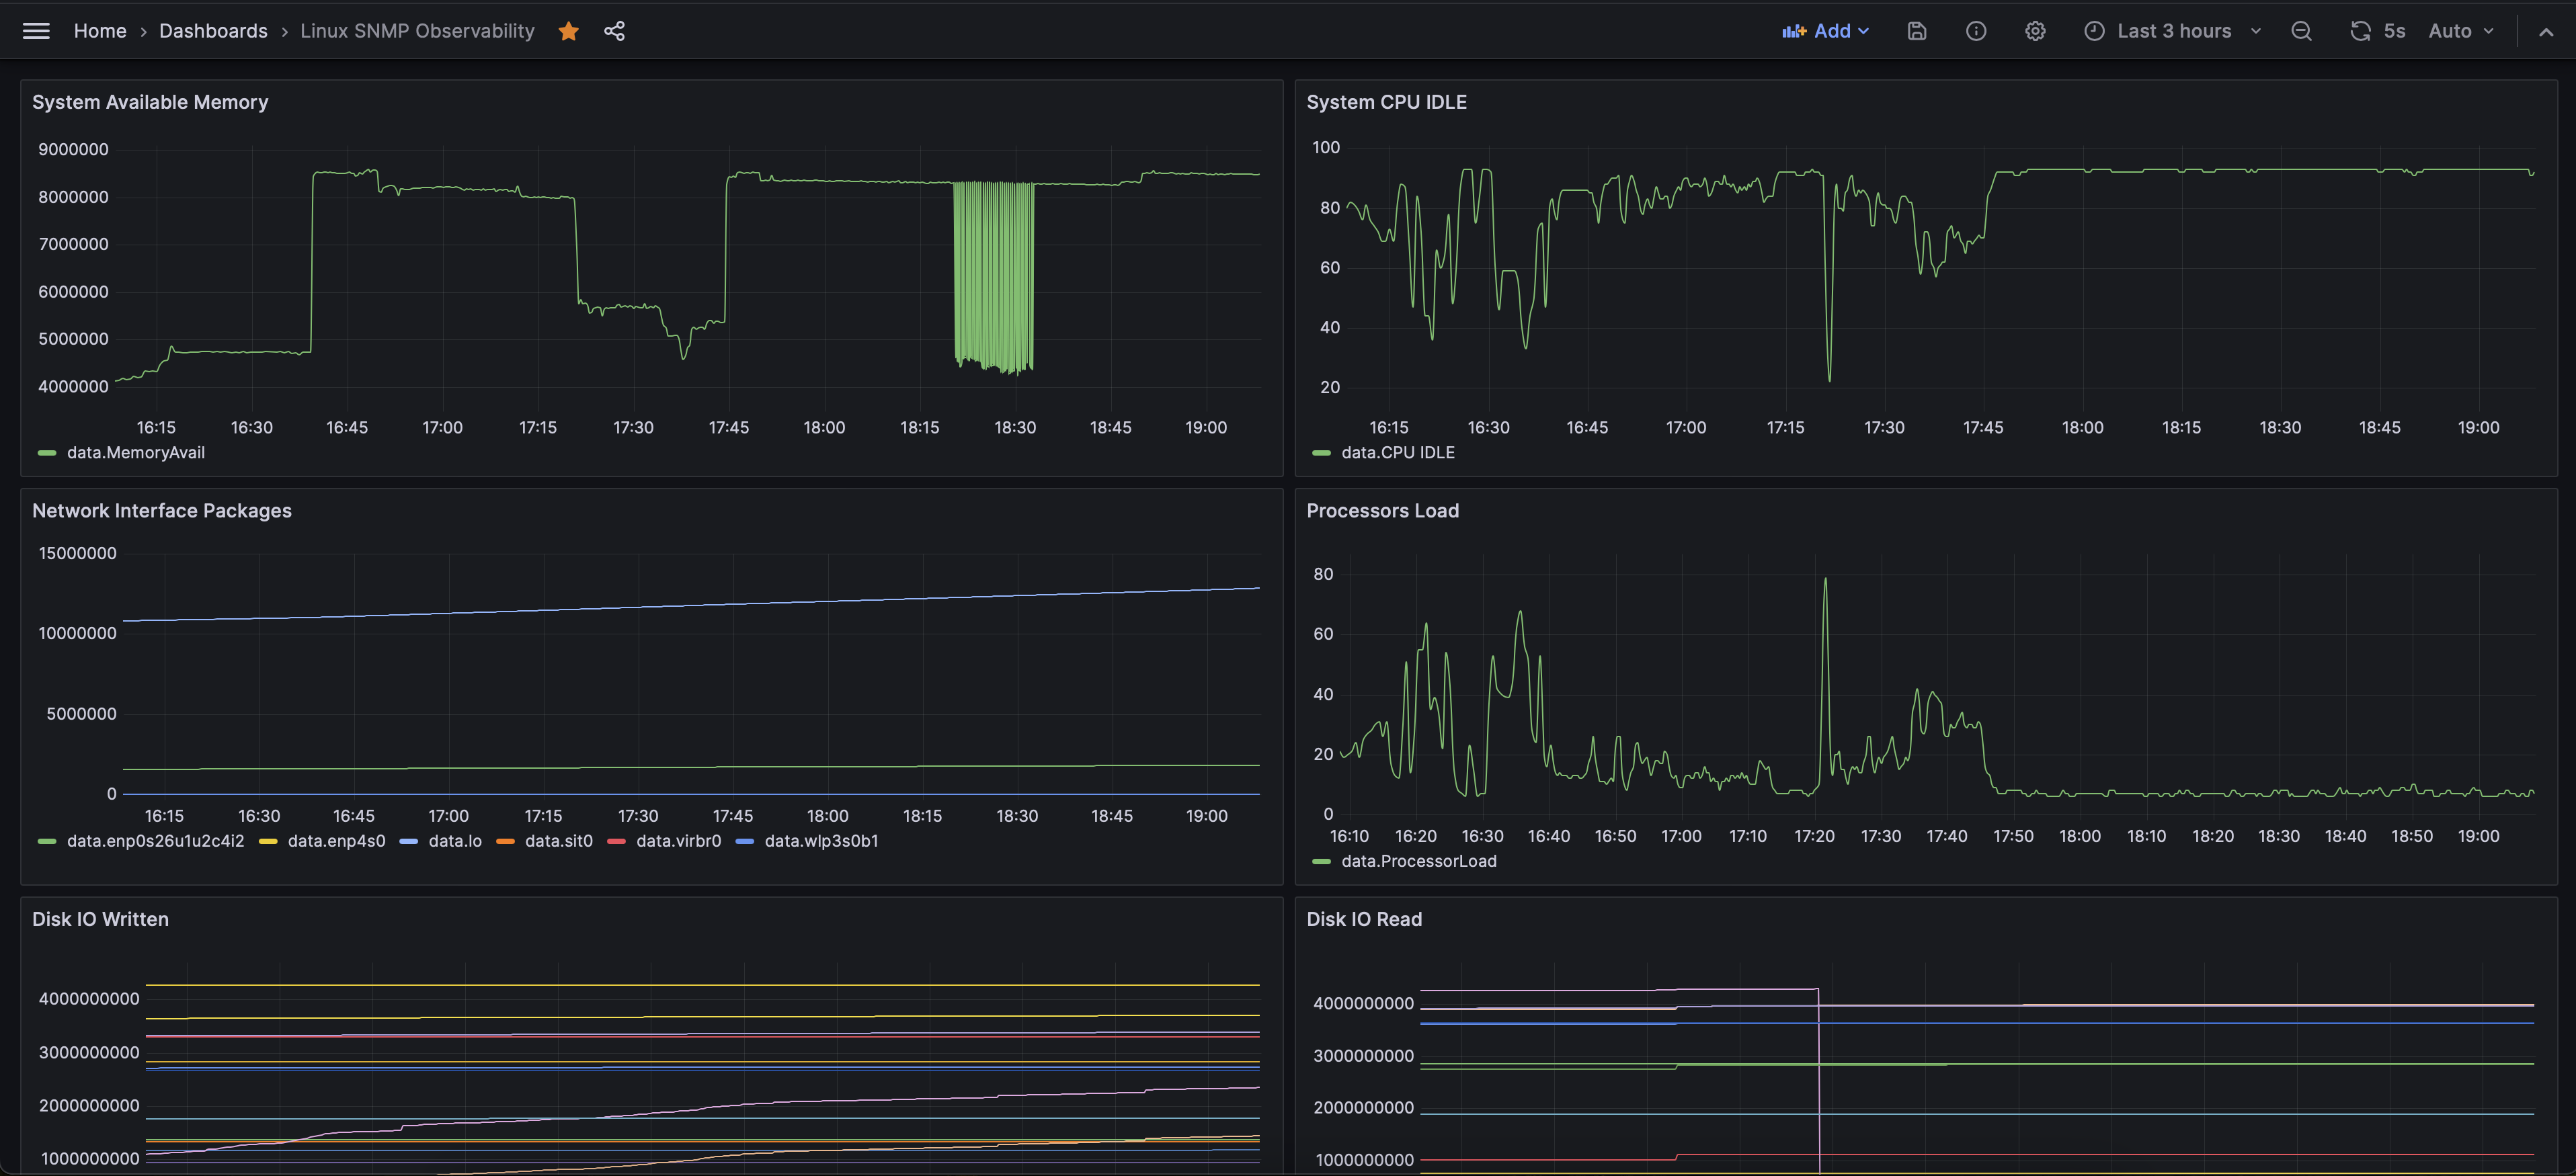Save the dashboard via the disk icon
This screenshot has height=1176, width=2576.
pos(1916,31)
